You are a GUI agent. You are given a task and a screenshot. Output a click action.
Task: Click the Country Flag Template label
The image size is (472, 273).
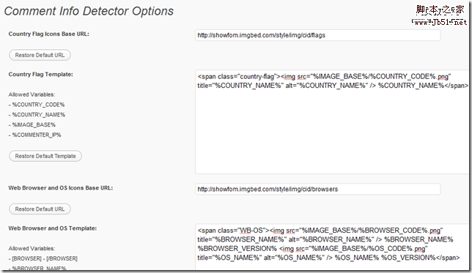point(40,74)
